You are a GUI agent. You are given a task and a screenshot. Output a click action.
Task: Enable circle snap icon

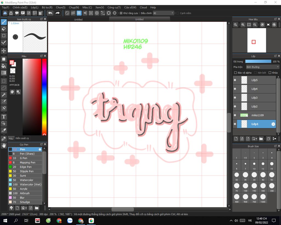click(97, 13)
